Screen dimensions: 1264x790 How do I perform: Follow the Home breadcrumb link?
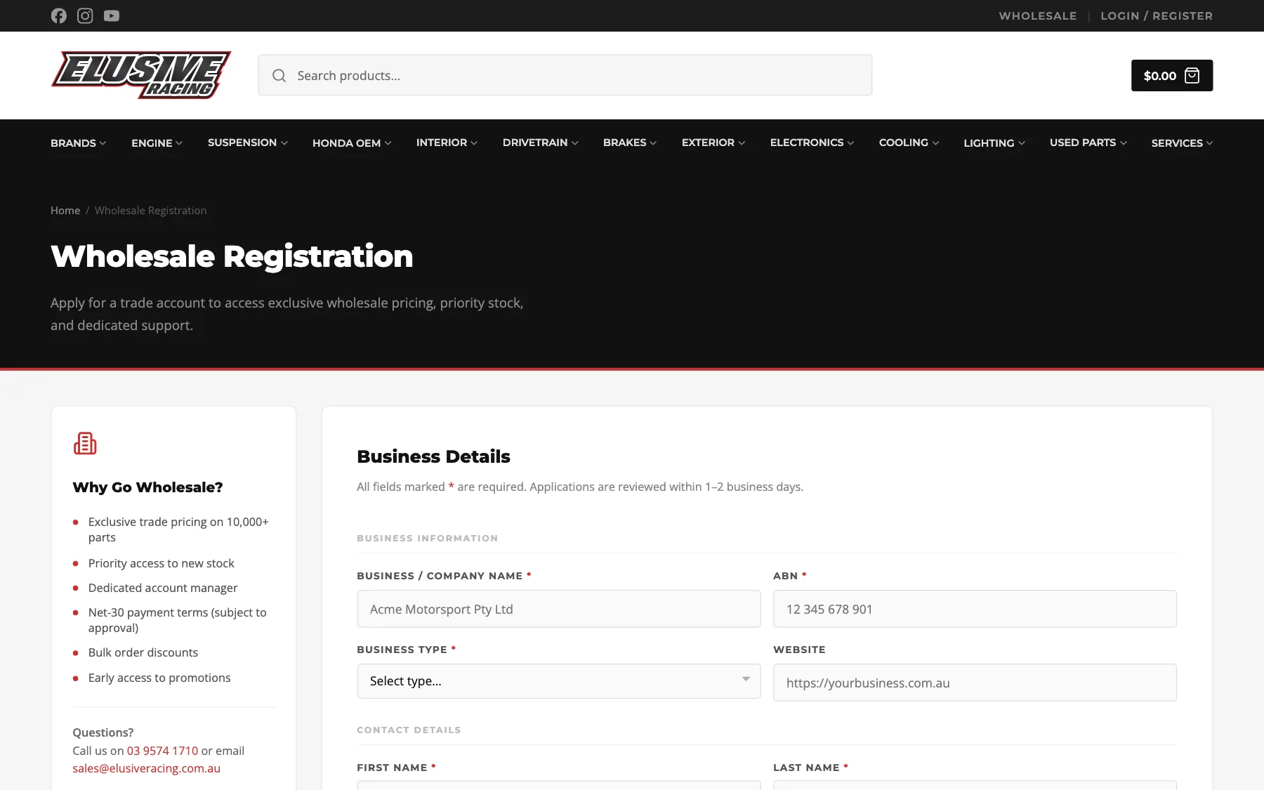[x=65, y=211]
